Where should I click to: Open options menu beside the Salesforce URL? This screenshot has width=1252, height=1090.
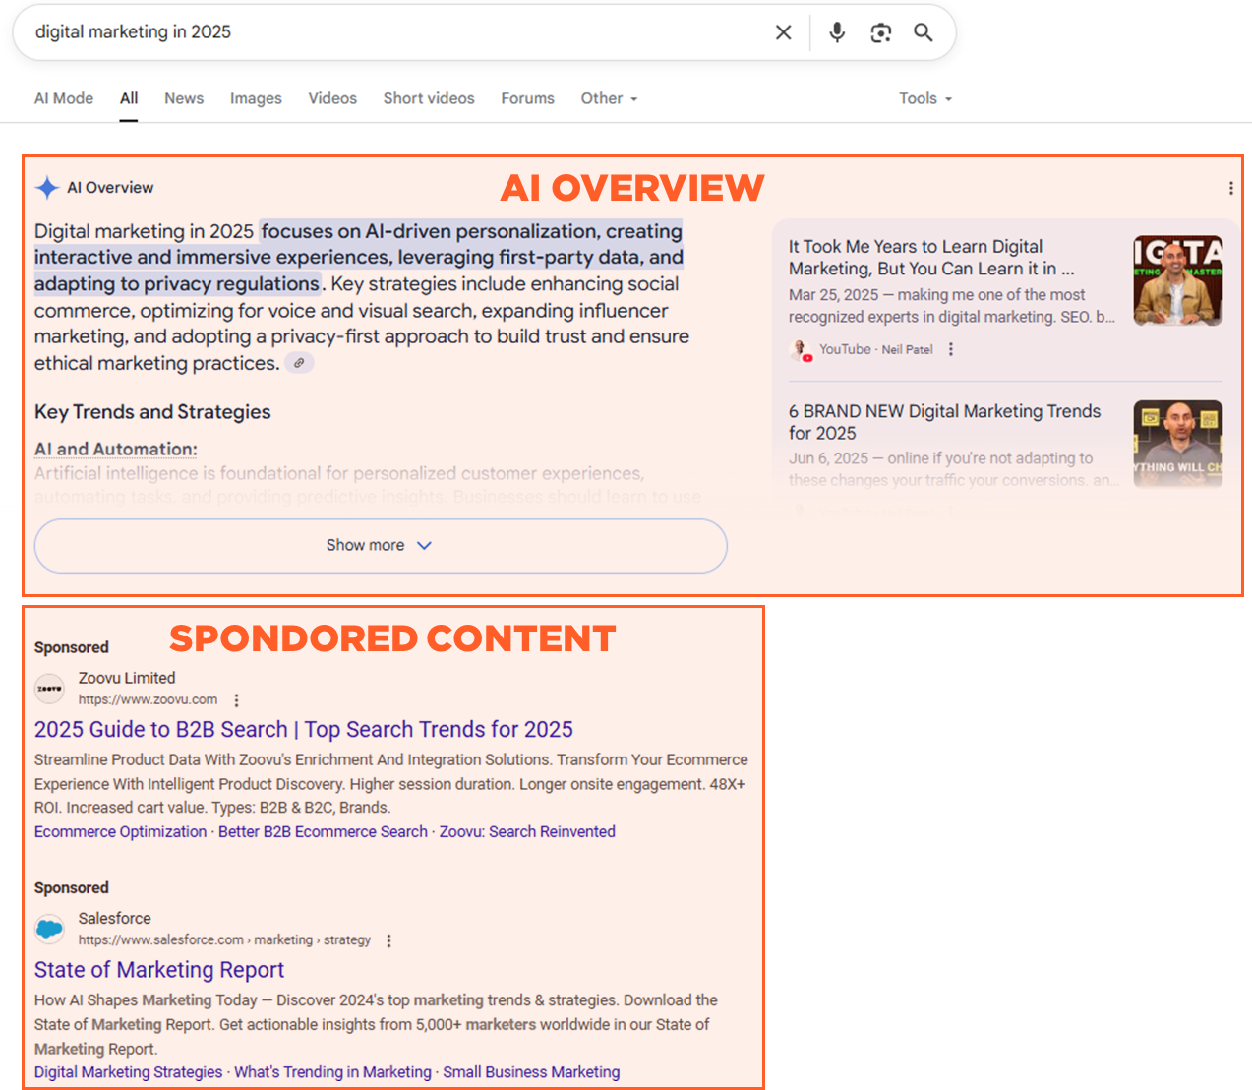click(x=388, y=940)
